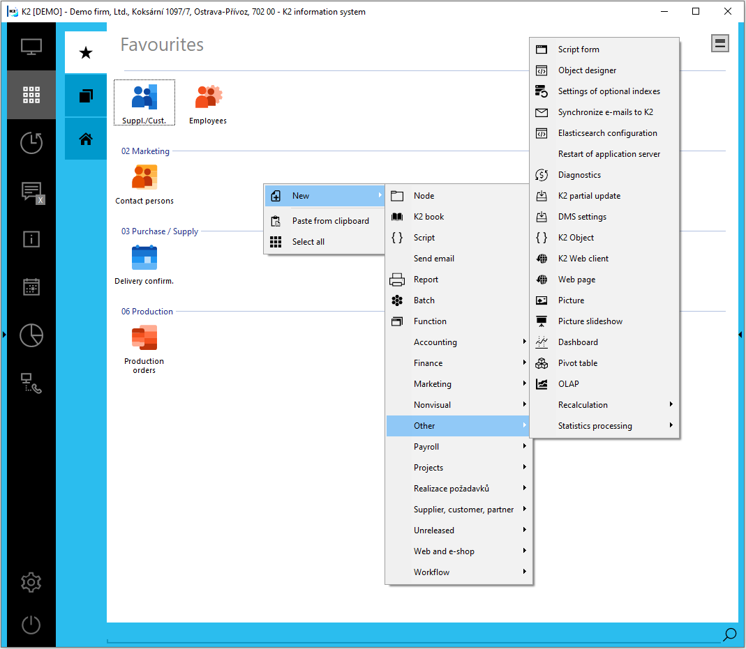The height and width of the screenshot is (649, 746).
Task: Open the Delivery confirm. icon
Action: (144, 265)
